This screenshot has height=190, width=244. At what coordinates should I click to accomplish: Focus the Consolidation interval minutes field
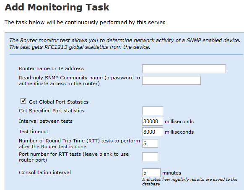tap(151, 172)
